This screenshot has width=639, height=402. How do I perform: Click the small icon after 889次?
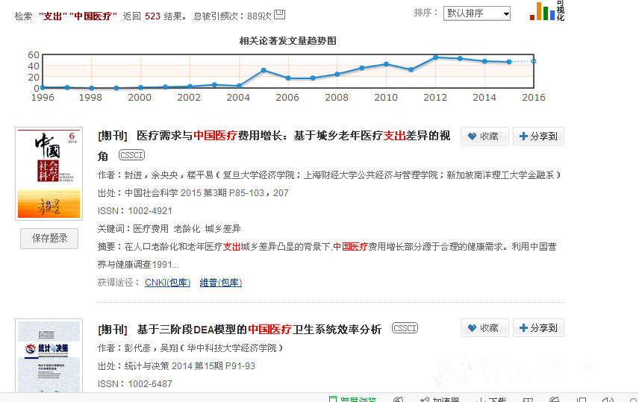tap(279, 14)
